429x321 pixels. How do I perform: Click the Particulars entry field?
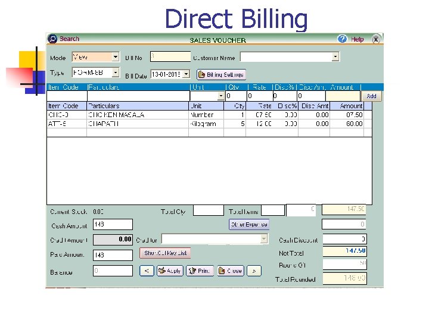click(138, 96)
